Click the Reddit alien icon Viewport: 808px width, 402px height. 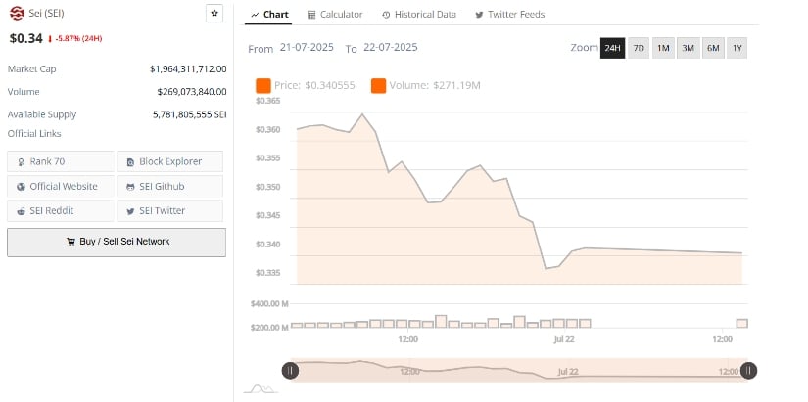[x=22, y=211]
